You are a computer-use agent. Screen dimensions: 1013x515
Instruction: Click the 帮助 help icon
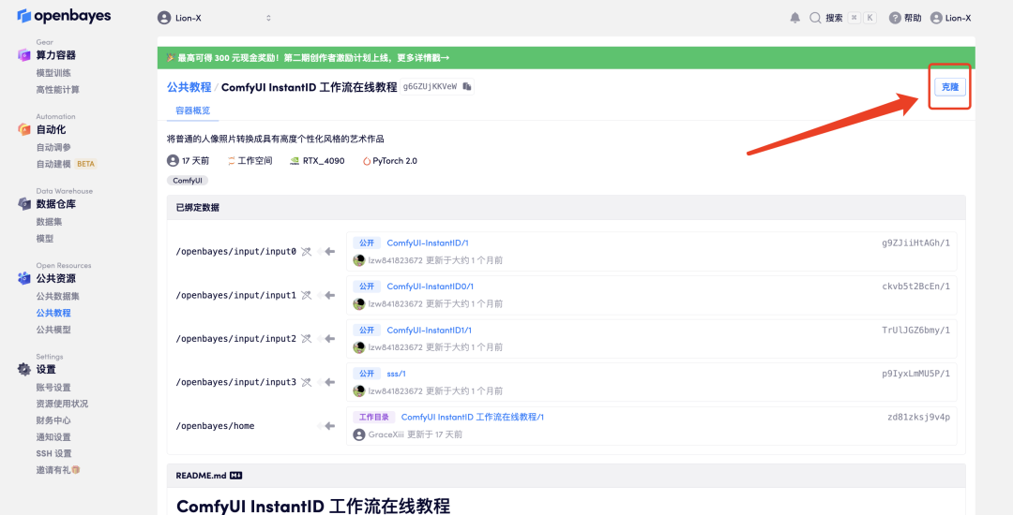[895, 18]
